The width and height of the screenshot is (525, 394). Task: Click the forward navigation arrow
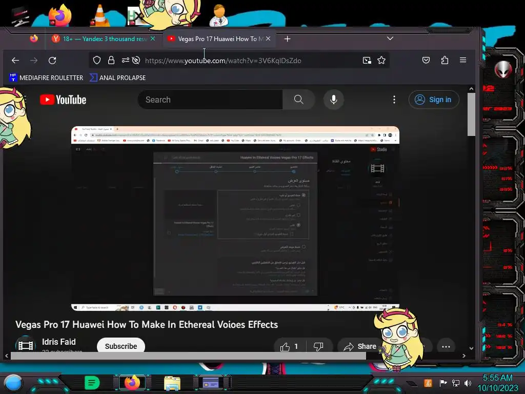[x=34, y=61]
